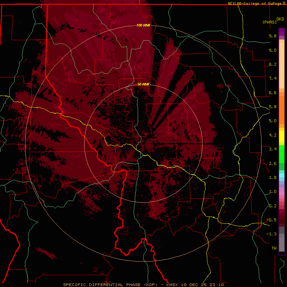
Task: Click the DKD label above color scale
Action: pyautogui.click(x=280, y=19)
